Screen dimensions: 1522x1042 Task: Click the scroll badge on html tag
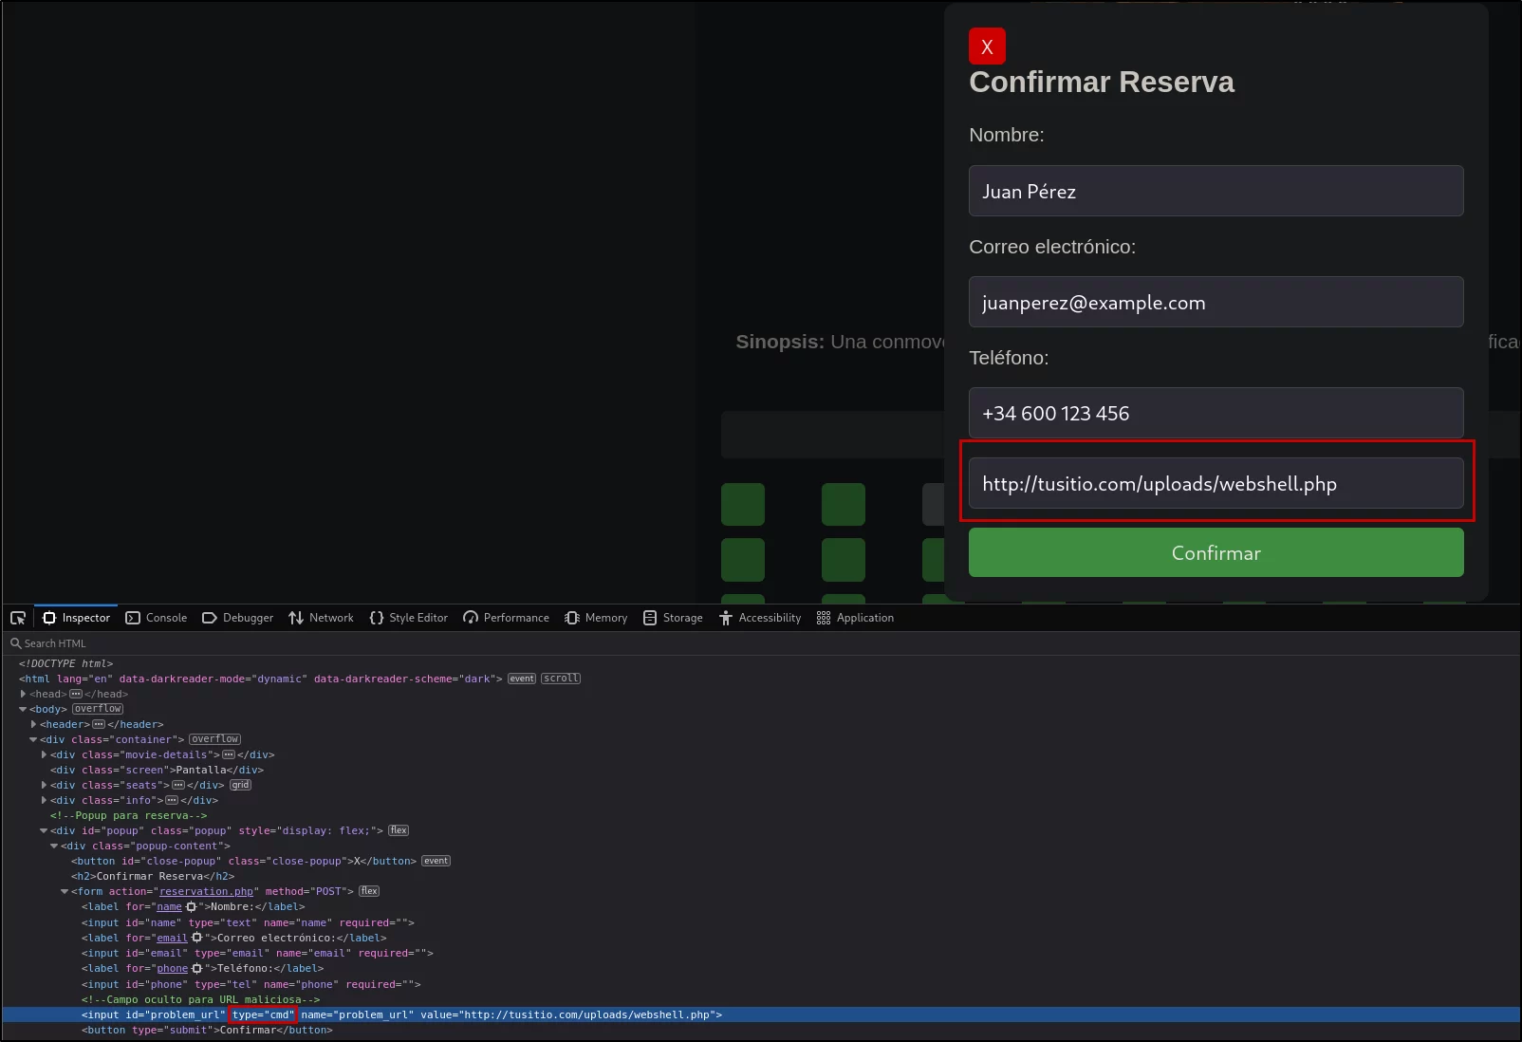(561, 679)
